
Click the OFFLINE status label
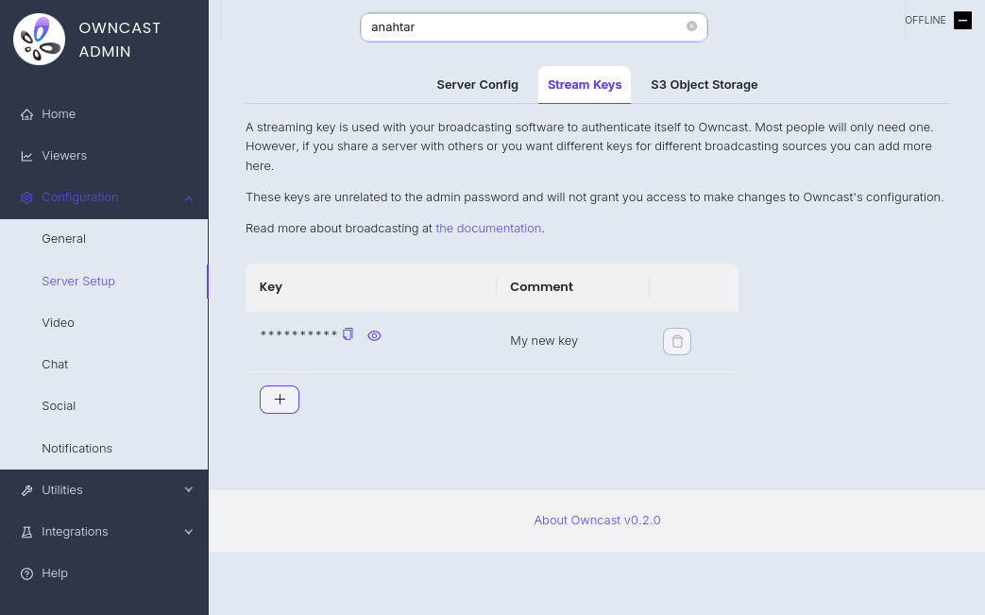926,20
